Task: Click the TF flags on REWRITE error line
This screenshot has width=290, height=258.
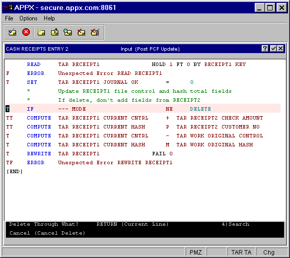Action: pyautogui.click(x=9, y=162)
